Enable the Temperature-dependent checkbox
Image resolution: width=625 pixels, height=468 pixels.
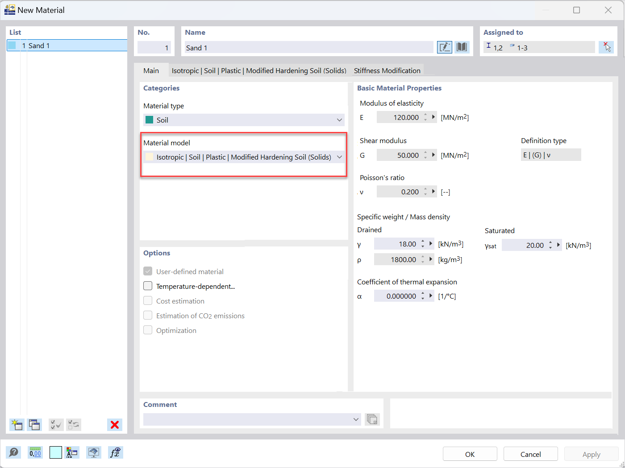pyautogui.click(x=148, y=286)
